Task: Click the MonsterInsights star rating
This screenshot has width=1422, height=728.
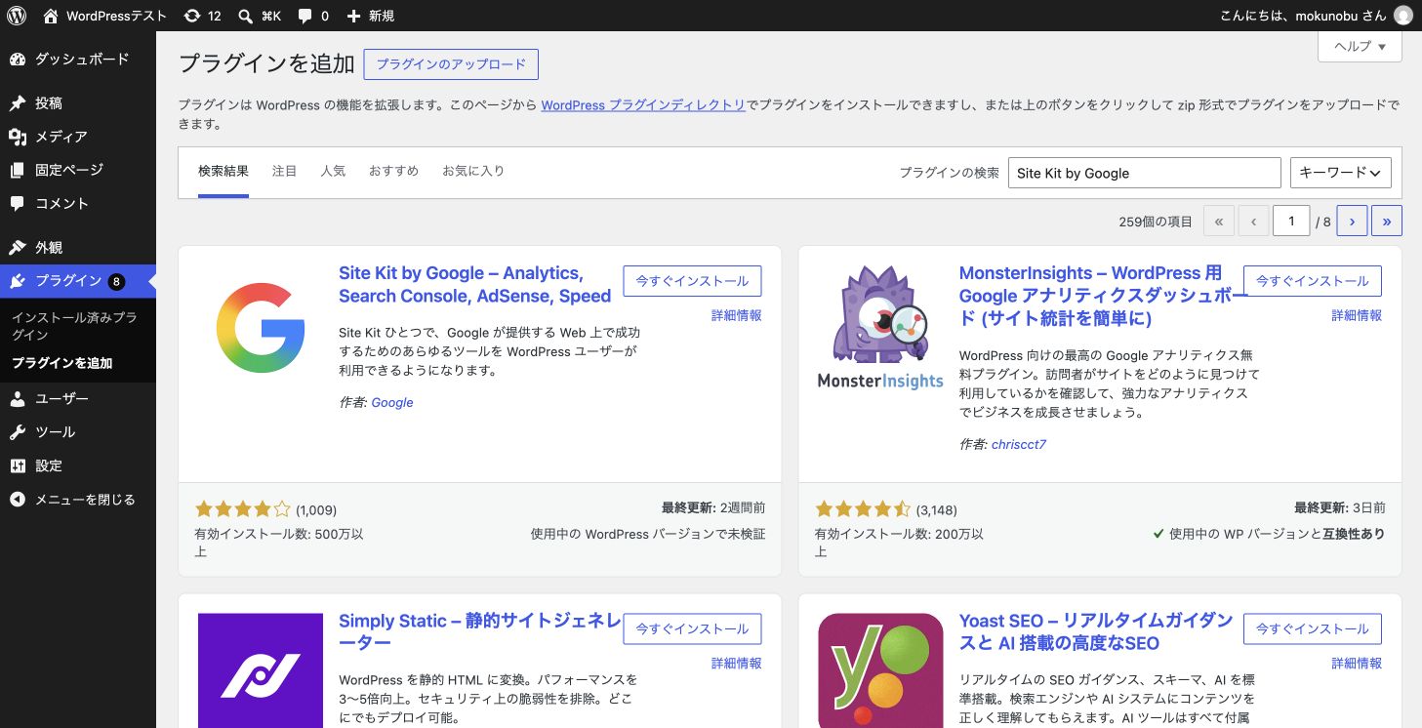Action: [863, 508]
